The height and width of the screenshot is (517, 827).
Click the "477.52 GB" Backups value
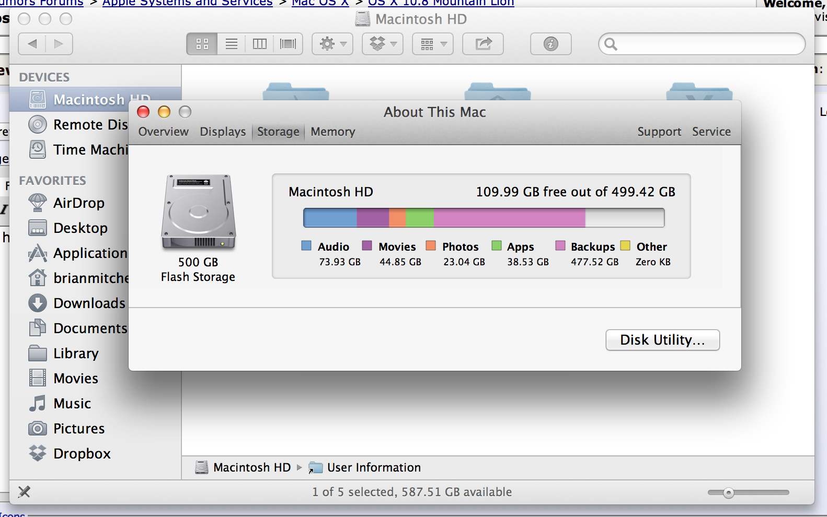[594, 262]
